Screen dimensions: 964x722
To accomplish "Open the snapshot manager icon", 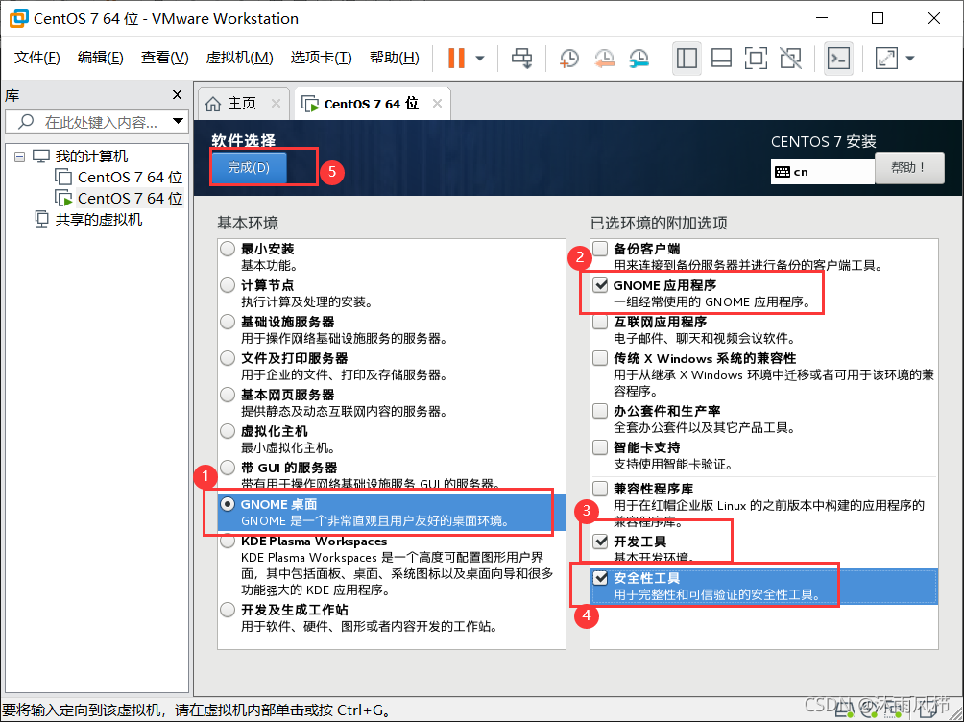I will click(x=639, y=59).
